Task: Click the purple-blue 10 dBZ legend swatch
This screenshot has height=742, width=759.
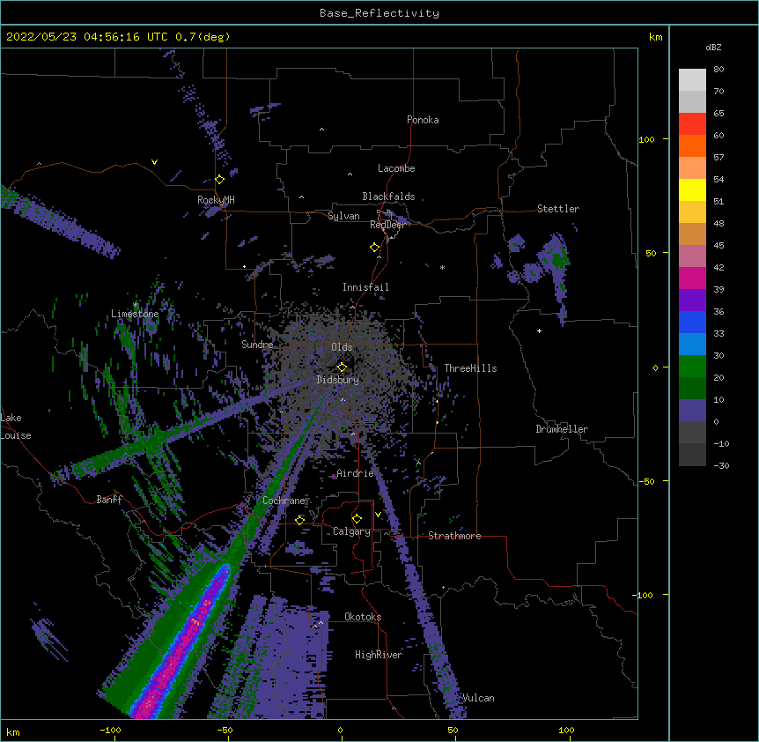Action: [x=692, y=411]
